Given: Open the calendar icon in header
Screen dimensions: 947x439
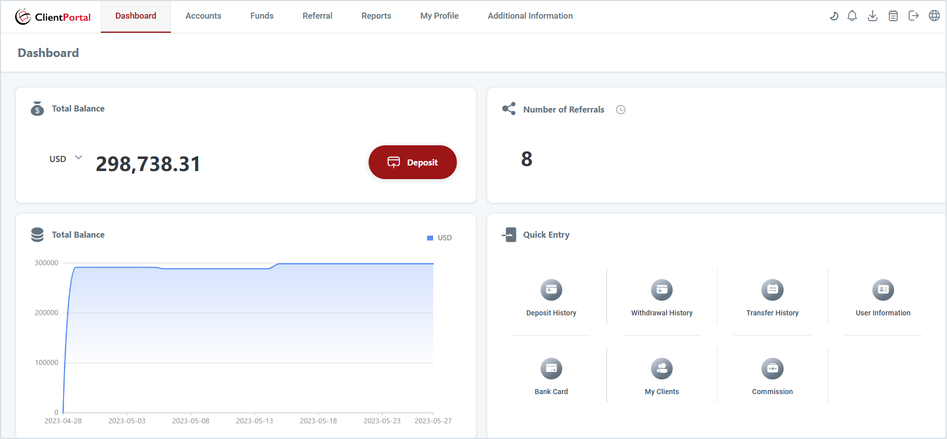Looking at the screenshot, I should (893, 16).
